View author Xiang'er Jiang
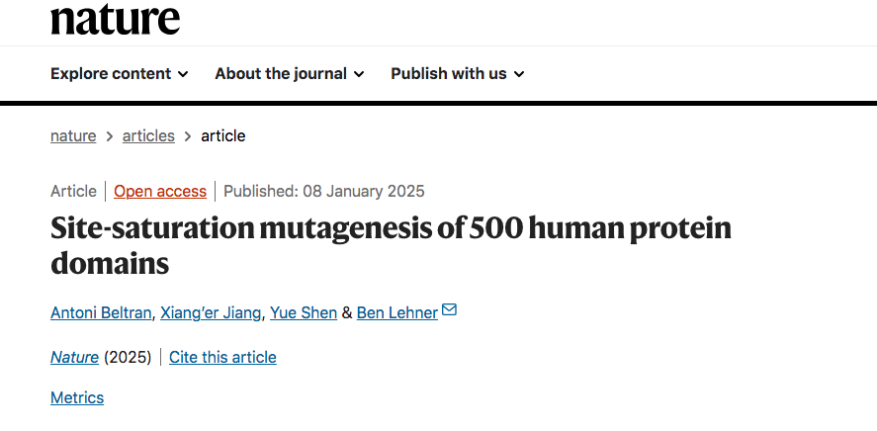Image resolution: width=877 pixels, height=431 pixels. coord(211,313)
